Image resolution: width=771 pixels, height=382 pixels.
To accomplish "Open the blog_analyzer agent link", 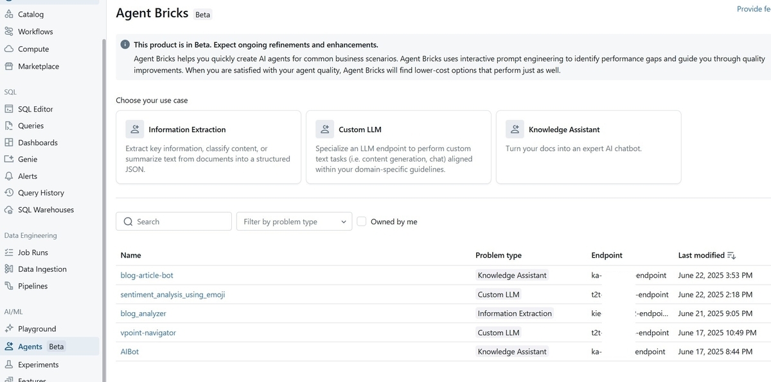I will click(x=143, y=313).
